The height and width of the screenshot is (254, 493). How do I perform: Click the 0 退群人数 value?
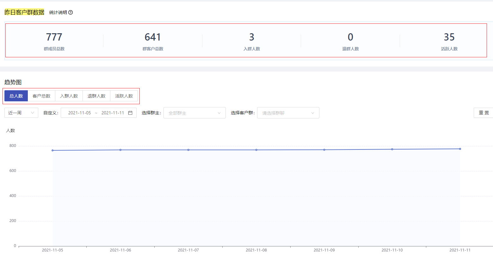coord(350,37)
